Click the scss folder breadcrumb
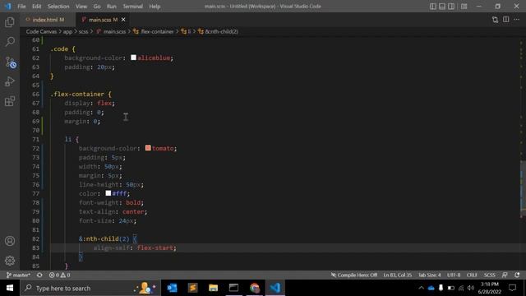 (83, 31)
